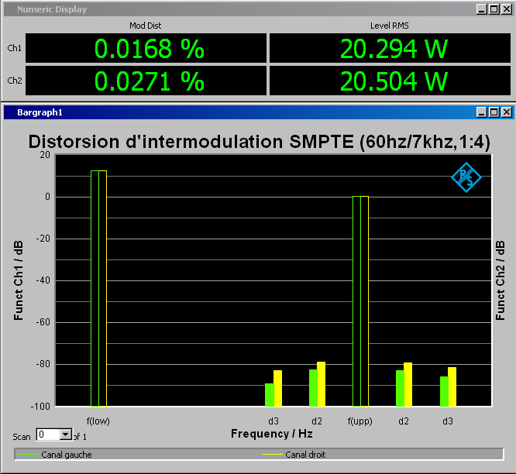
Task: Click the Canal droit legend entry
Action: [294, 455]
